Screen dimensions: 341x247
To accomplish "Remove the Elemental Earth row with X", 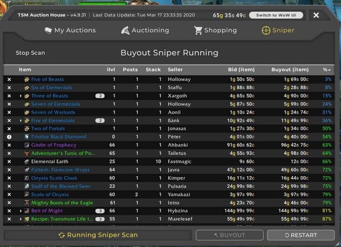I will pos(9,162).
